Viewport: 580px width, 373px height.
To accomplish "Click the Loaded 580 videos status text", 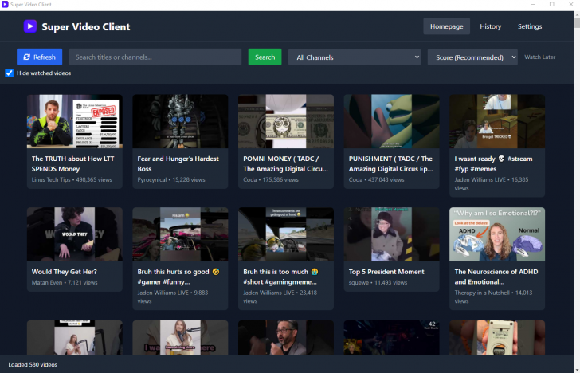I will coord(33,364).
